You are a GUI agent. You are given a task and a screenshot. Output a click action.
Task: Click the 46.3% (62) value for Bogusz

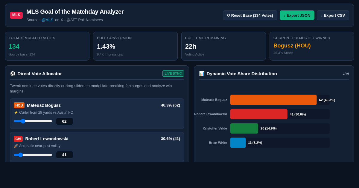point(171,105)
